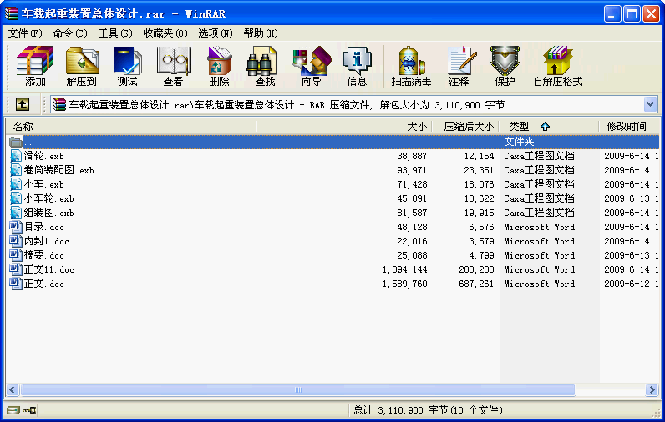
Task: Select the parent folder ".." row
Action: point(28,142)
